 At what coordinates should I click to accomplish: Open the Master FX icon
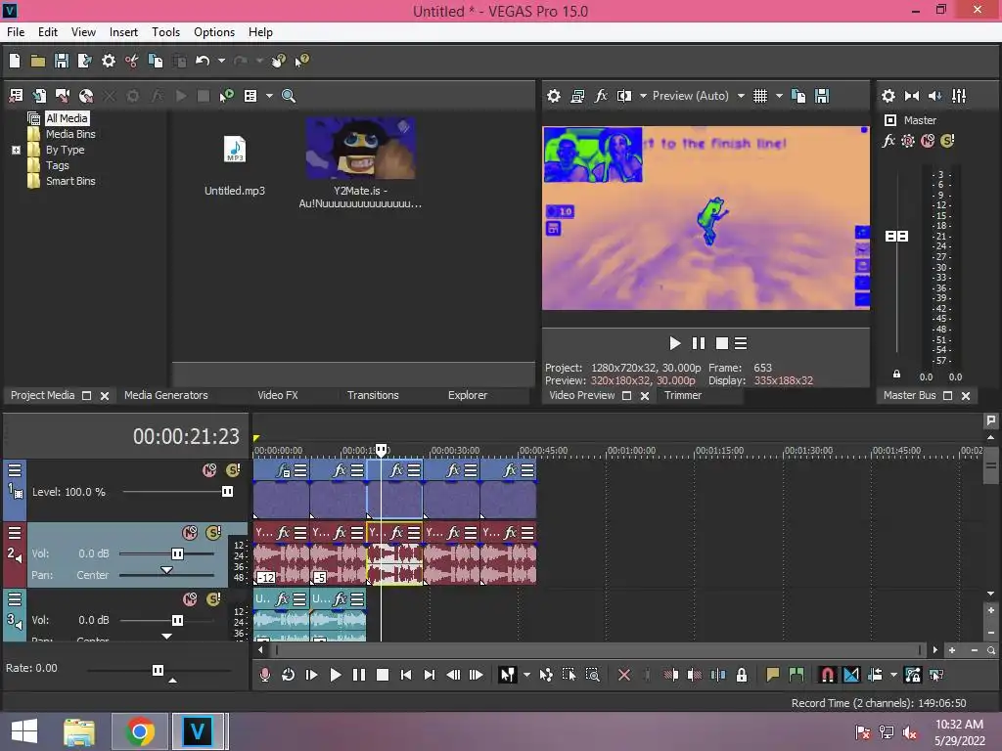888,141
